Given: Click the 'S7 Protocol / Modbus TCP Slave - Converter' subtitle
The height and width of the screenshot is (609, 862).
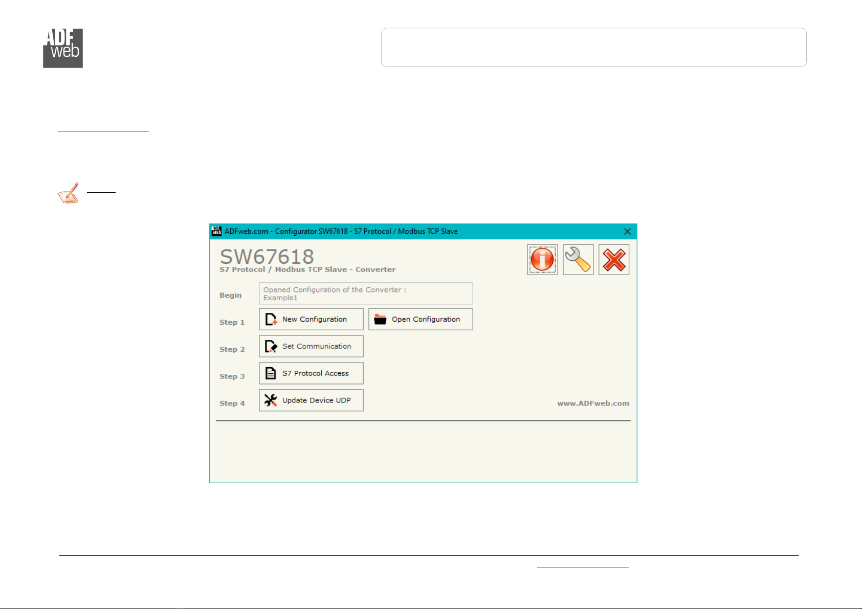Looking at the screenshot, I should click(x=307, y=269).
